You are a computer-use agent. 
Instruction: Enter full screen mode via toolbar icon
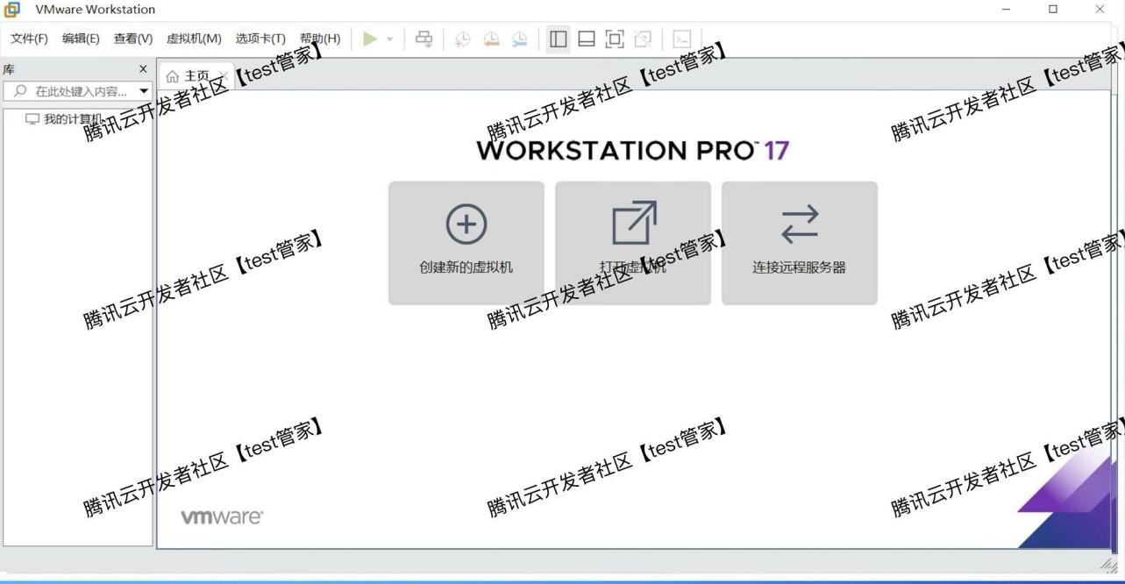[615, 39]
